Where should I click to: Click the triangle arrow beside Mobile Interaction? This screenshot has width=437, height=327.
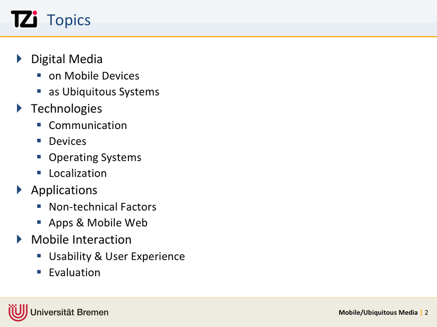(x=19, y=239)
